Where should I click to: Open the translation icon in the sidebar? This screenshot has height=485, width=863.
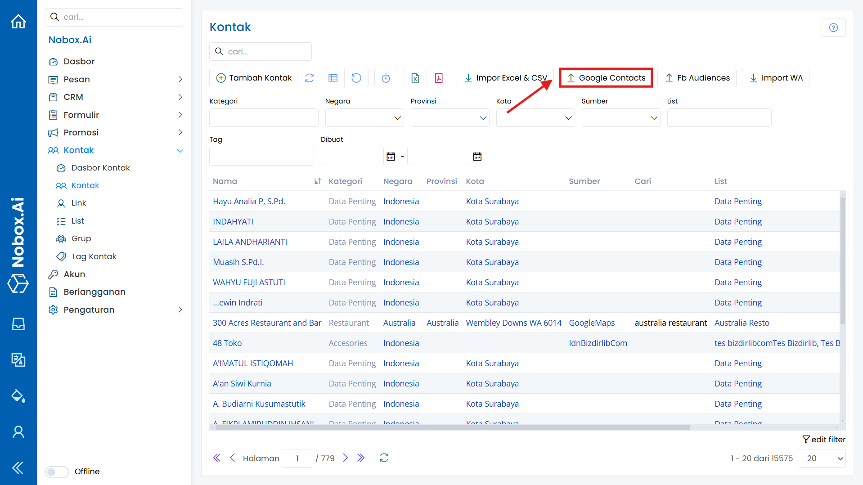pos(18,360)
